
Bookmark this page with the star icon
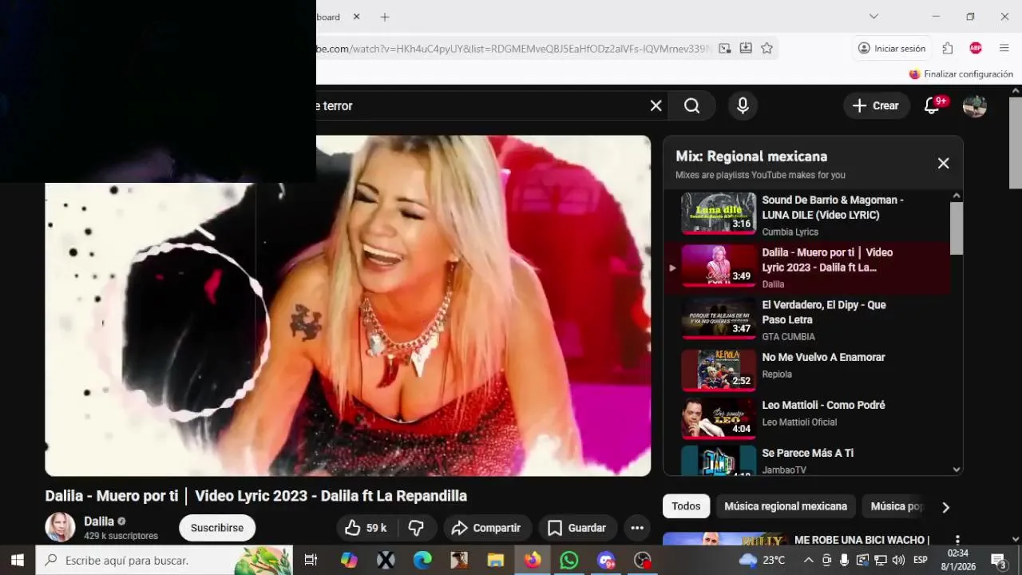coord(766,48)
